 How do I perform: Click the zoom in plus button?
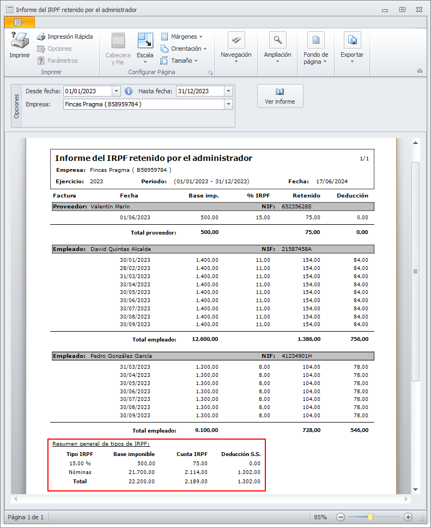coord(408,517)
